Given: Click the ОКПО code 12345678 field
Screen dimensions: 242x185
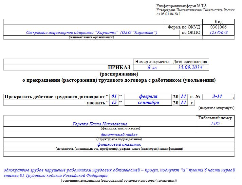Looking at the screenshot, I should (219, 33).
